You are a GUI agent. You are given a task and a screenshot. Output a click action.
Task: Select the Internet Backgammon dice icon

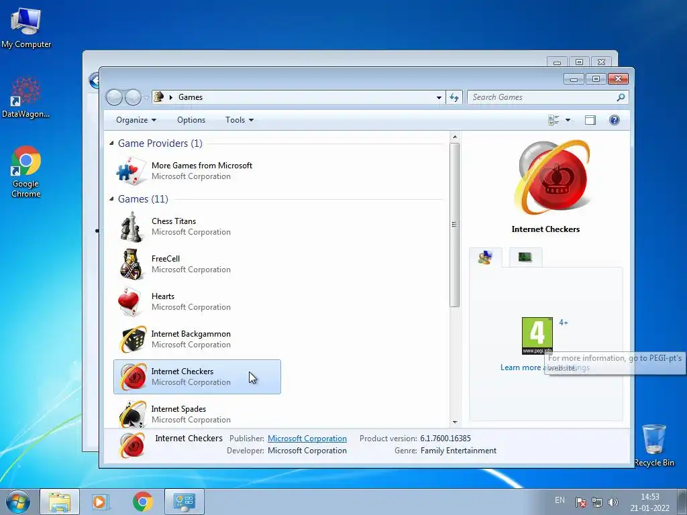[x=134, y=339]
